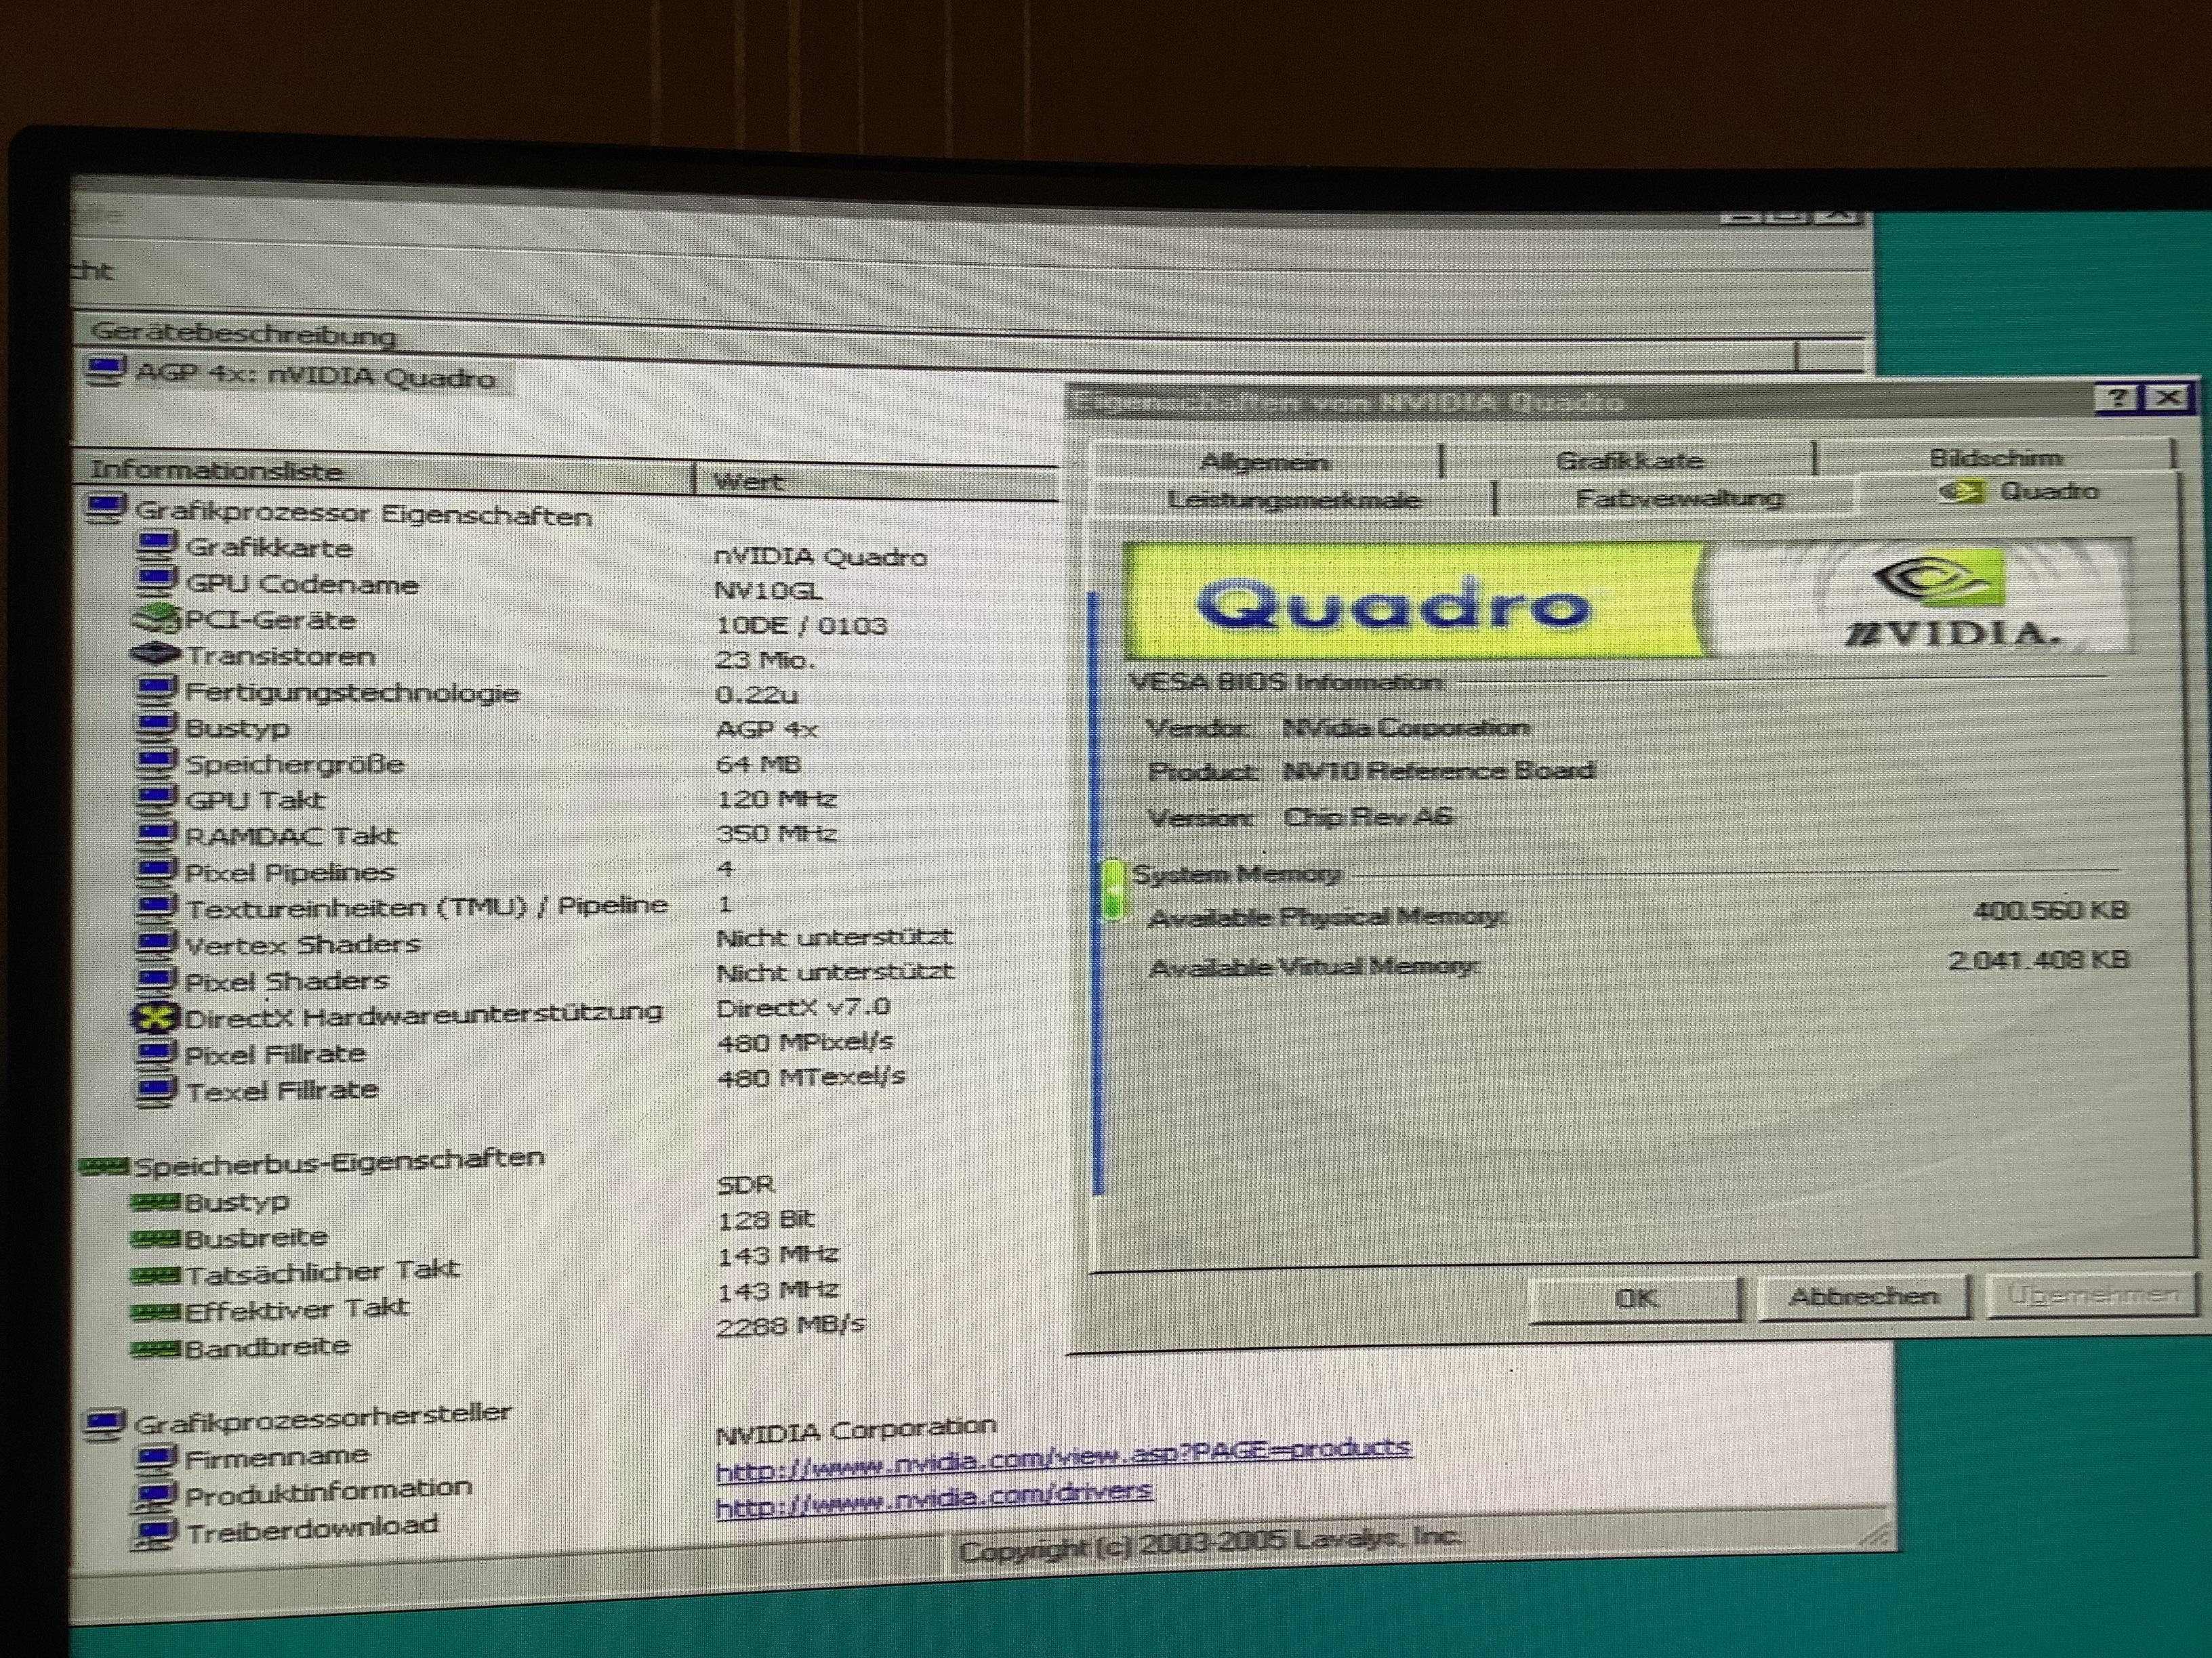Click the Transistoren chip icon

(x=155, y=656)
